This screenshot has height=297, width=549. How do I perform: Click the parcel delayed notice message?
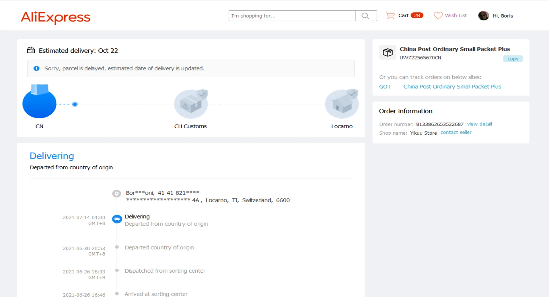pos(124,68)
